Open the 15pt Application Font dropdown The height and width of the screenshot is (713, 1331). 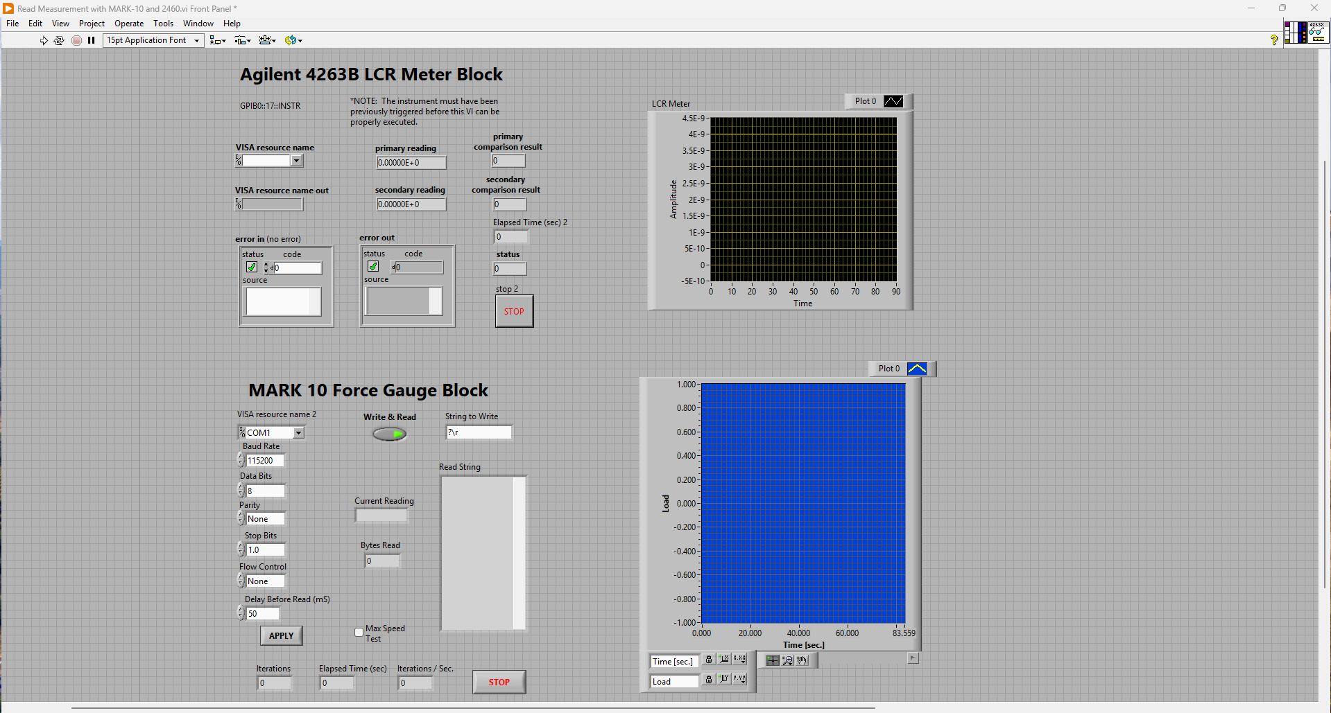click(x=153, y=40)
